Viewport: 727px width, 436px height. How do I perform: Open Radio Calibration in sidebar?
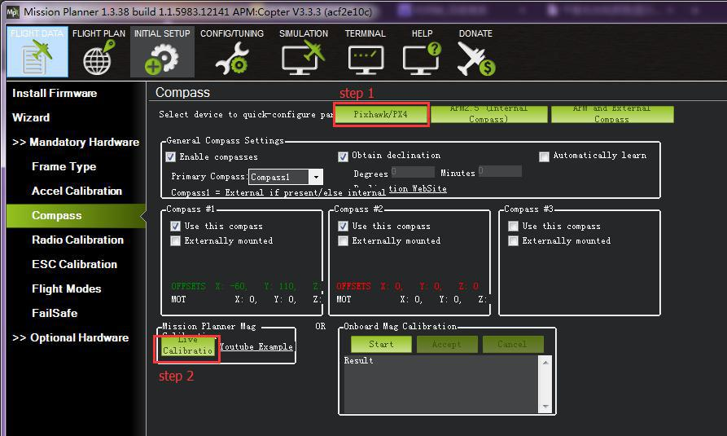[77, 240]
